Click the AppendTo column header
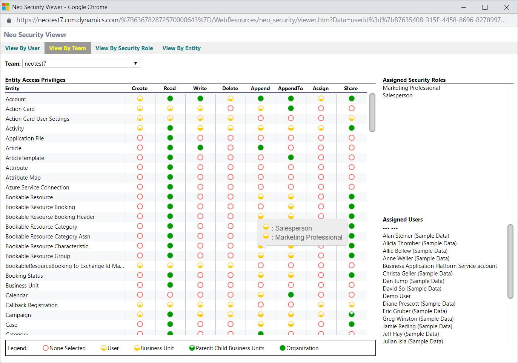The image size is (518, 363). coord(291,88)
